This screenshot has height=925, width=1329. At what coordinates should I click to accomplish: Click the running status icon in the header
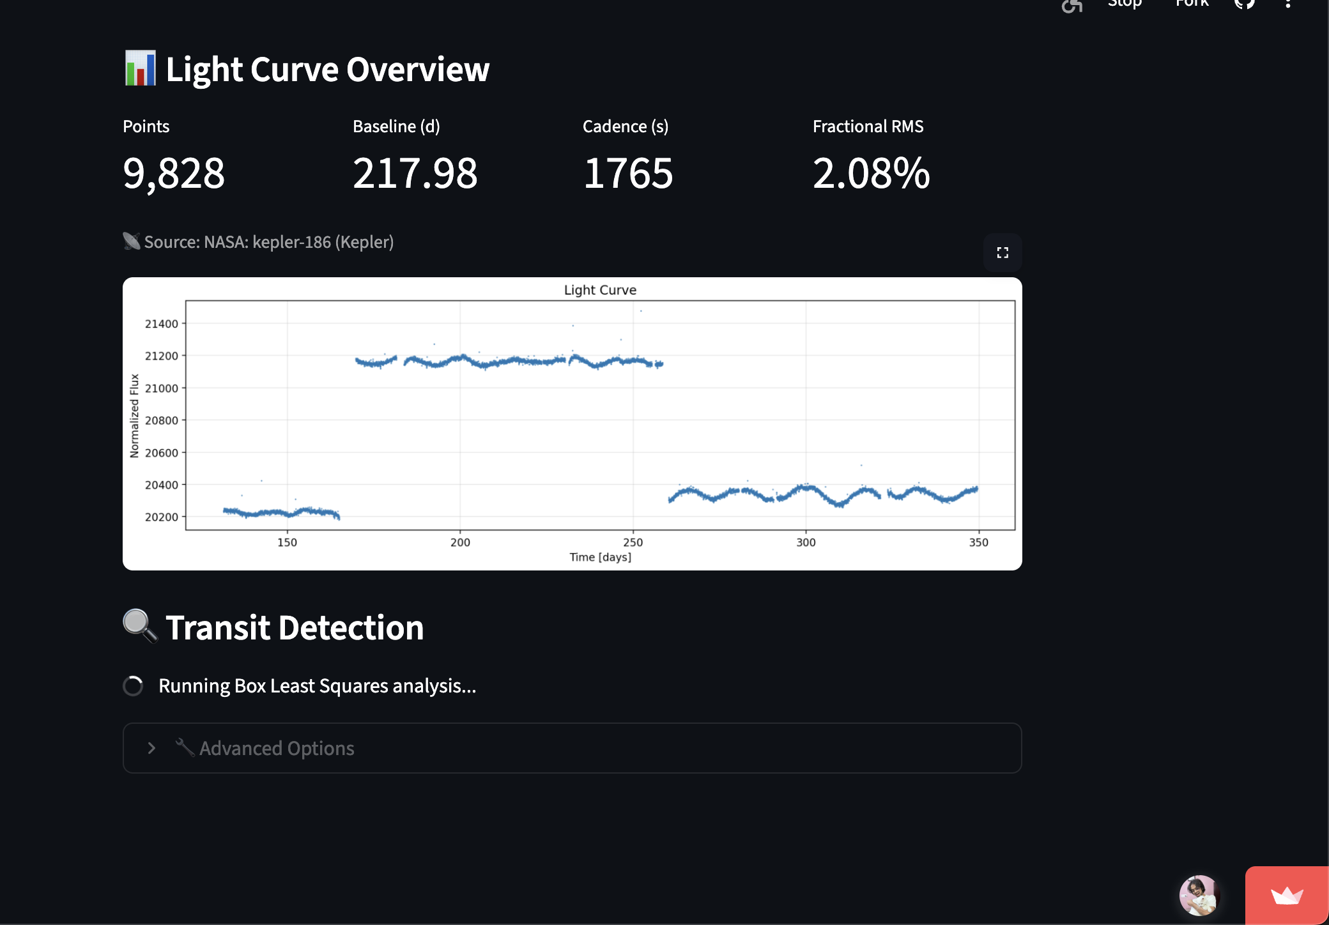1072,5
